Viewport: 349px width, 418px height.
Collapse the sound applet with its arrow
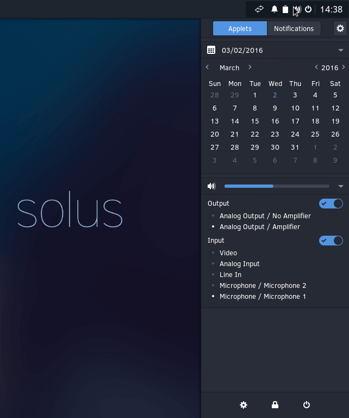pyautogui.click(x=341, y=186)
